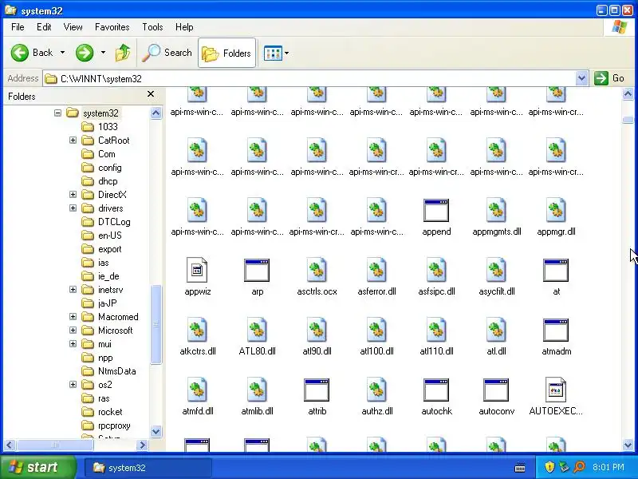Expand the Microsoft folder node
The width and height of the screenshot is (638, 479).
point(73,331)
